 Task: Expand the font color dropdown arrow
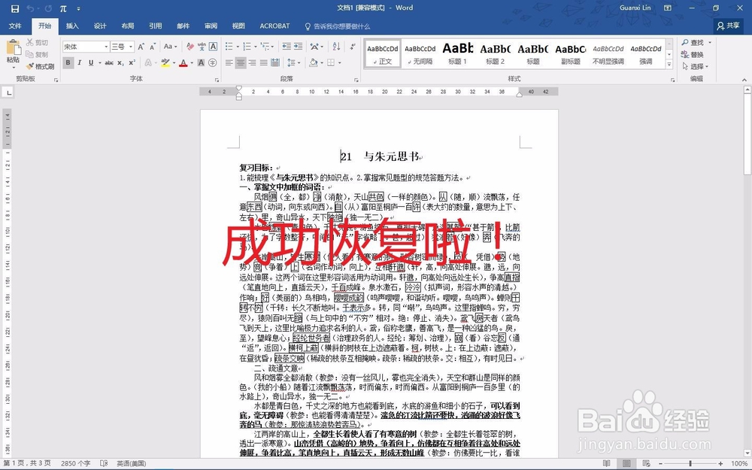pyautogui.click(x=192, y=62)
